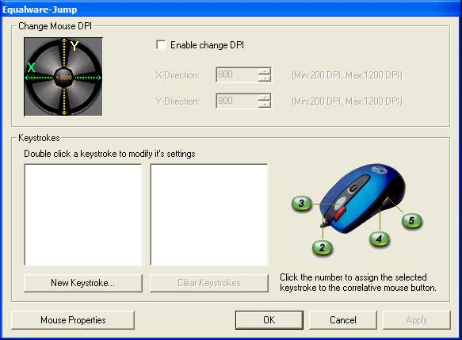Click the X/Y DPI direction dial image
The width and height of the screenshot is (462, 340).
coord(63,77)
